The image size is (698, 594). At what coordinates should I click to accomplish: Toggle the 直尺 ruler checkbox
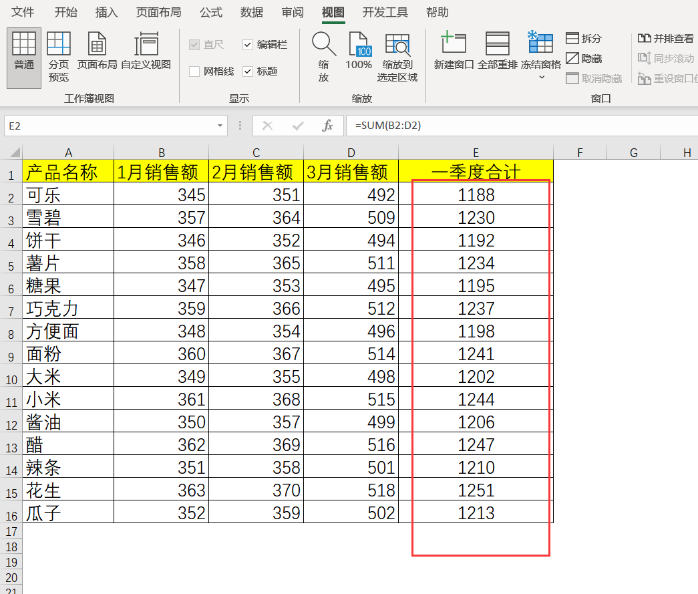coord(194,45)
